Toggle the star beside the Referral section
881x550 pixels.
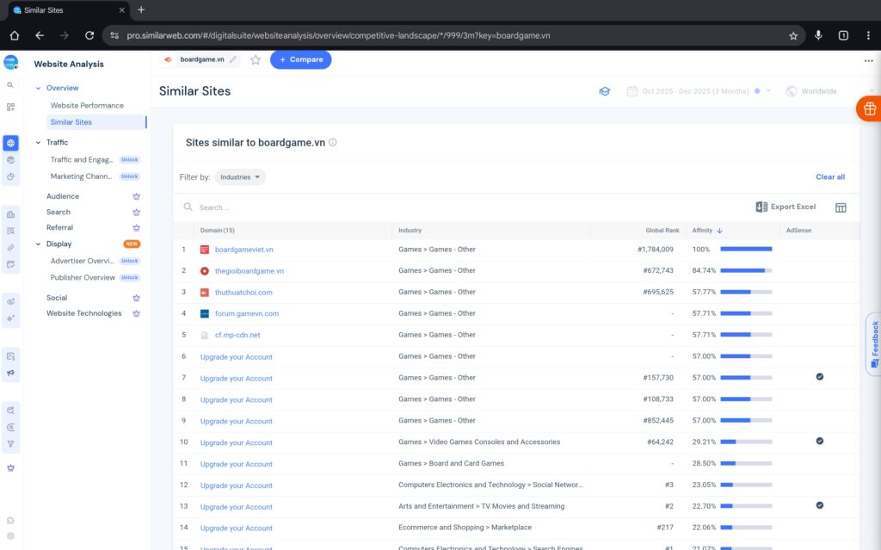pyautogui.click(x=135, y=227)
